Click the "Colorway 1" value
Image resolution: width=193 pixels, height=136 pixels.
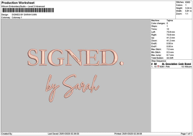[x=17, y=18]
